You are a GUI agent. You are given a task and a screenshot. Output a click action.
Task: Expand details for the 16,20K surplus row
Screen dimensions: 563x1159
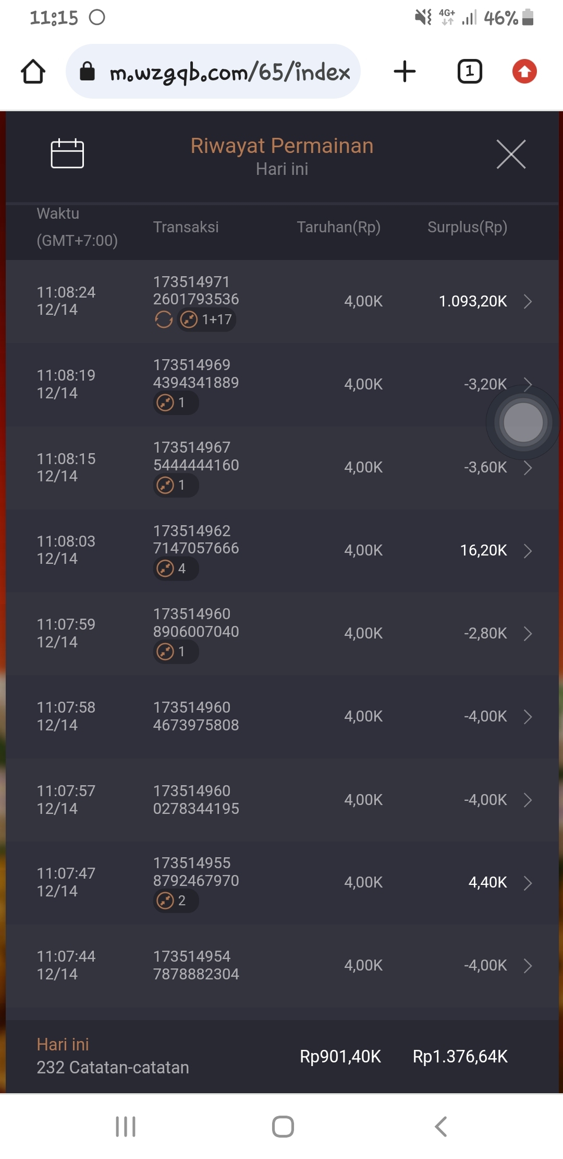(528, 551)
